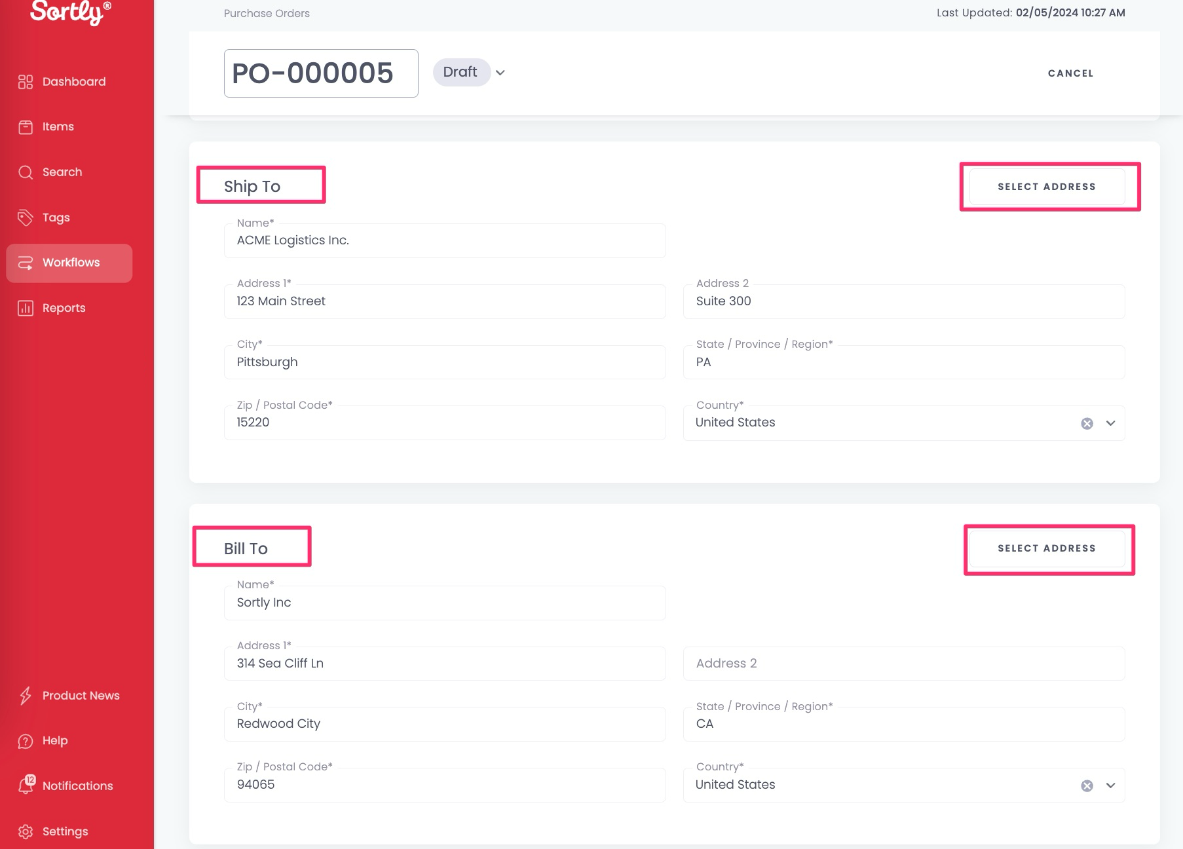
Task: Open the Draft status dropdown
Action: coord(500,73)
